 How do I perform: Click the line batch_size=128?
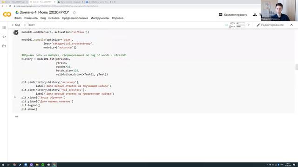point(68,71)
